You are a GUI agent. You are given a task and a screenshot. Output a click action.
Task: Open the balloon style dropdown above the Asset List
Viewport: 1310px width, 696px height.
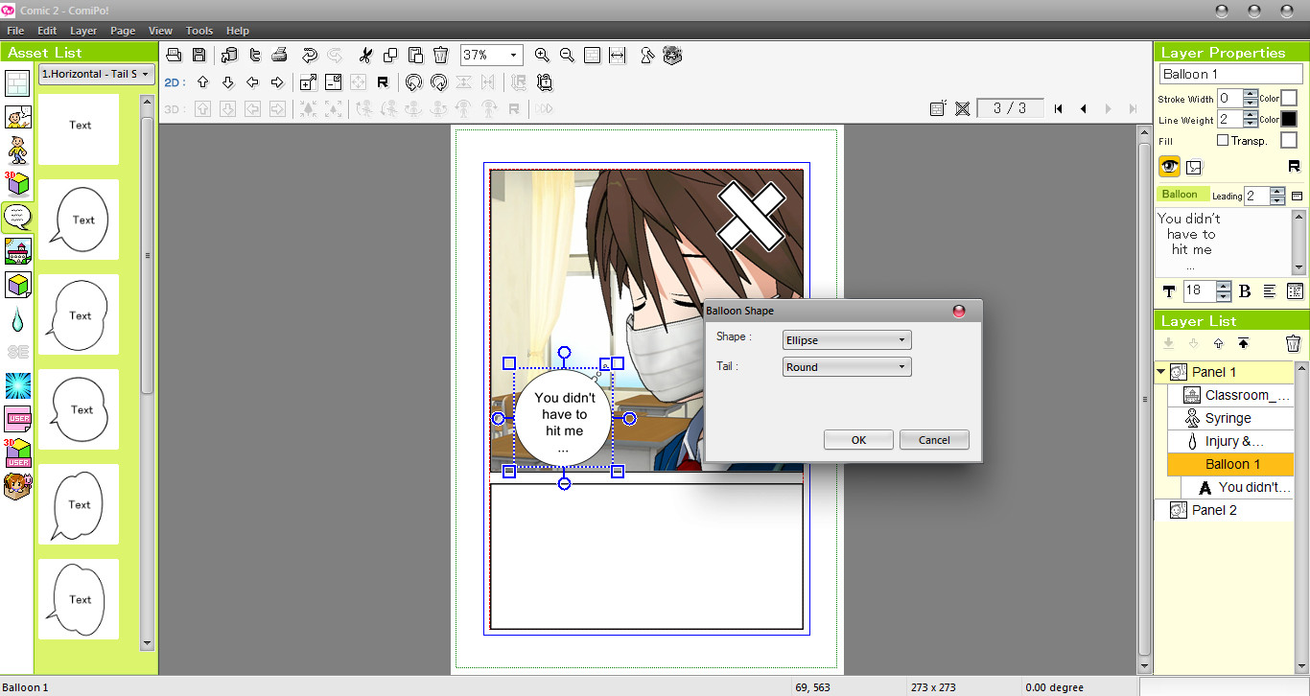coord(93,74)
